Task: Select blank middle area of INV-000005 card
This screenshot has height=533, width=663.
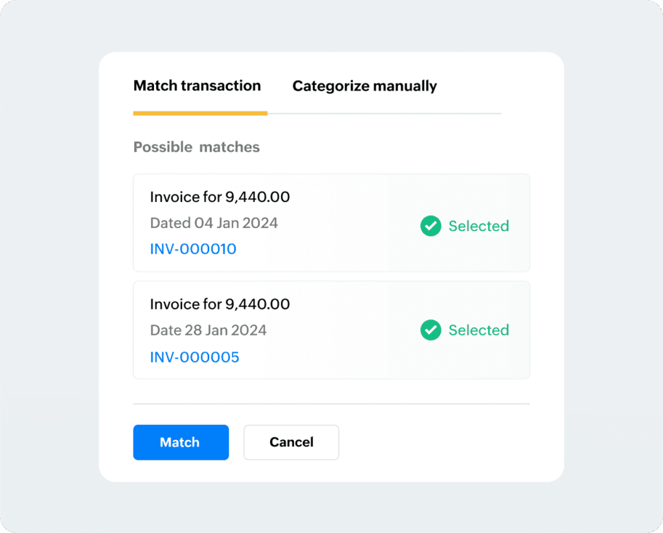Action: coord(350,330)
